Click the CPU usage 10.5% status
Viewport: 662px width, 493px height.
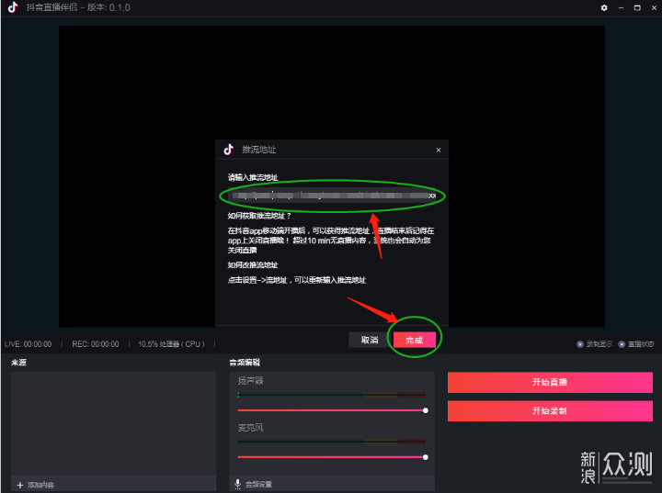[171, 344]
